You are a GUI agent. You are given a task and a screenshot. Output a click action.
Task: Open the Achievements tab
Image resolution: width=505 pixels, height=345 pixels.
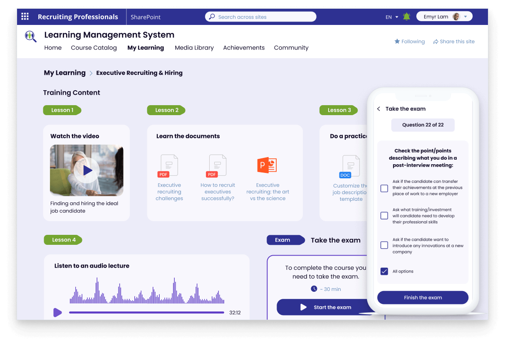[x=244, y=48]
